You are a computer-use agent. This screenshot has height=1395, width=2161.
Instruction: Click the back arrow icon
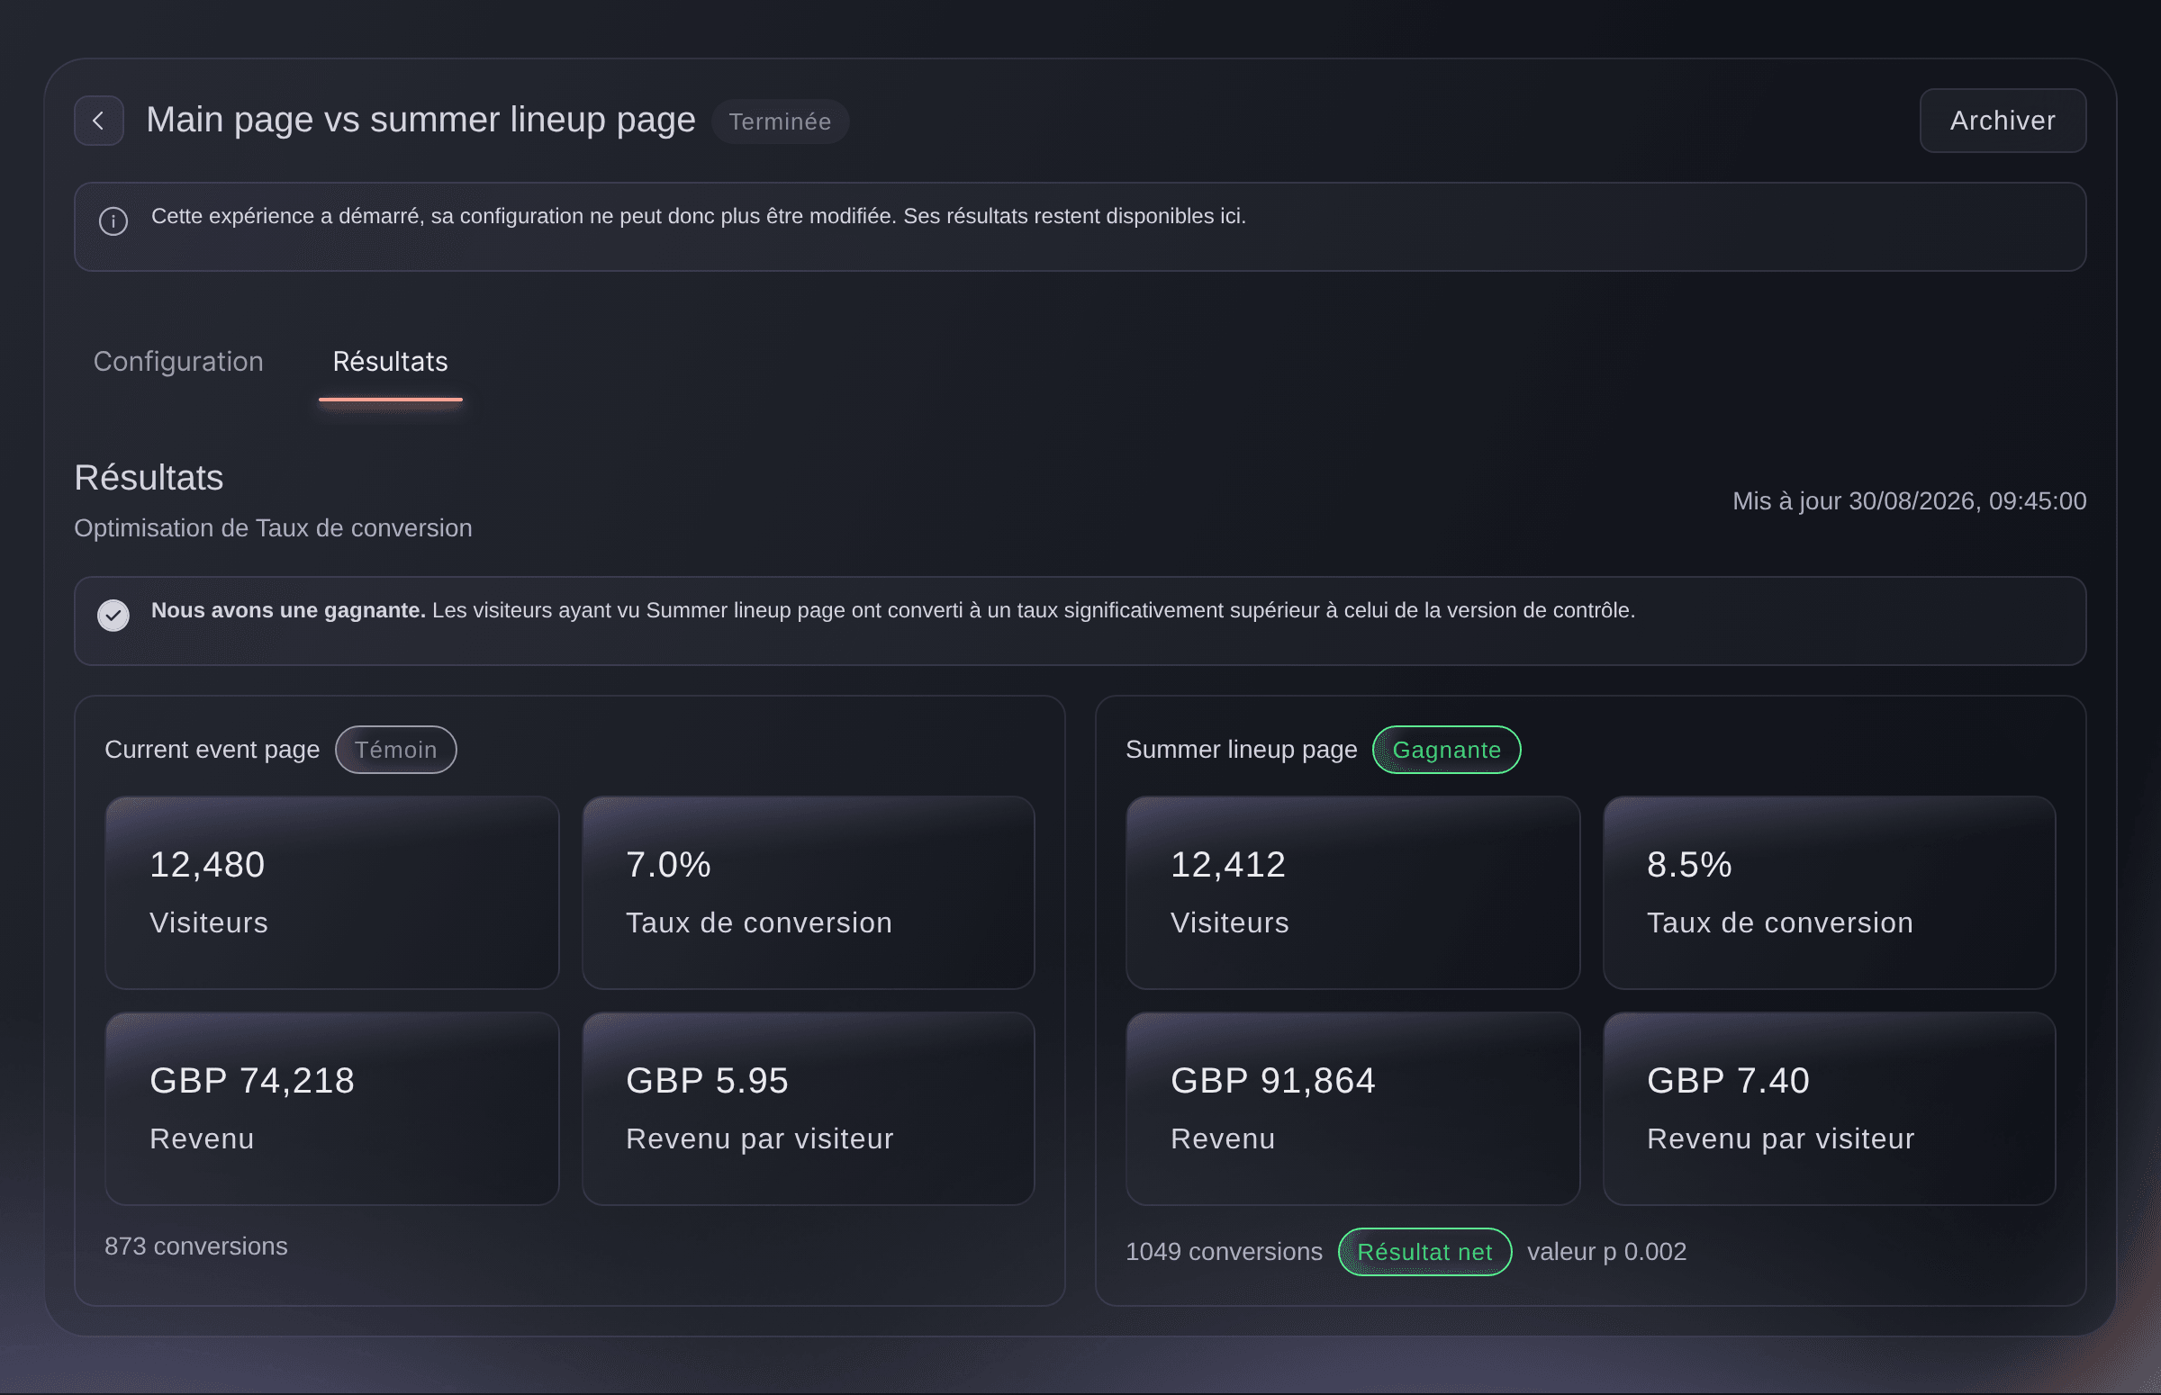pos(99,121)
